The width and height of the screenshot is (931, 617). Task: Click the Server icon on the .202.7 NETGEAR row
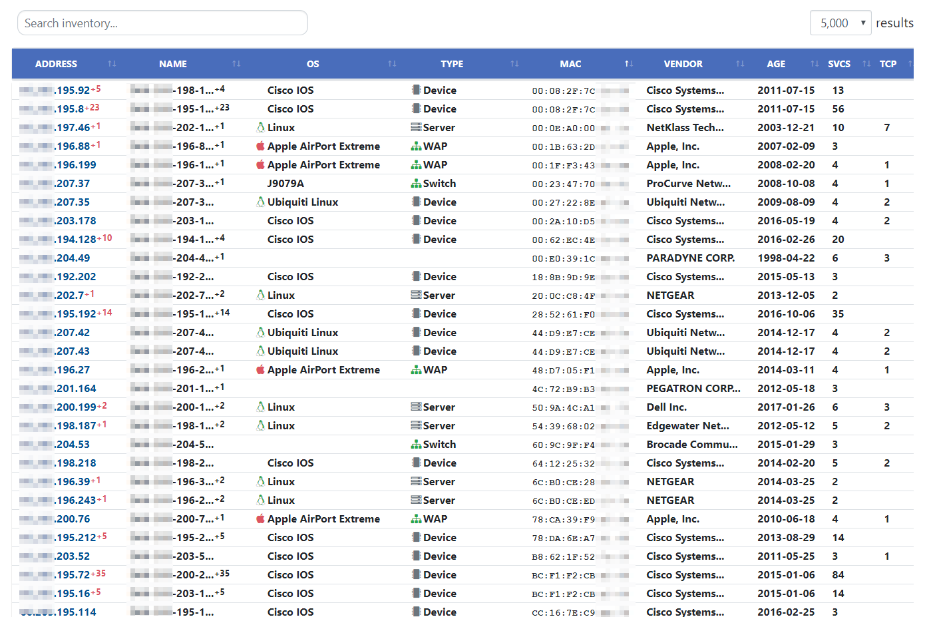[415, 295]
